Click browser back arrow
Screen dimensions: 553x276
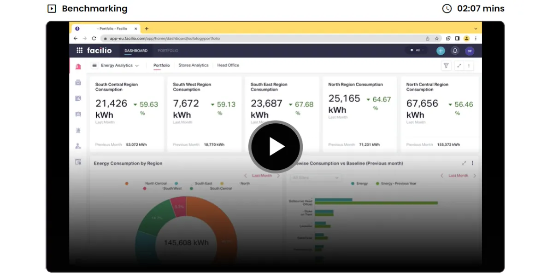(x=76, y=39)
